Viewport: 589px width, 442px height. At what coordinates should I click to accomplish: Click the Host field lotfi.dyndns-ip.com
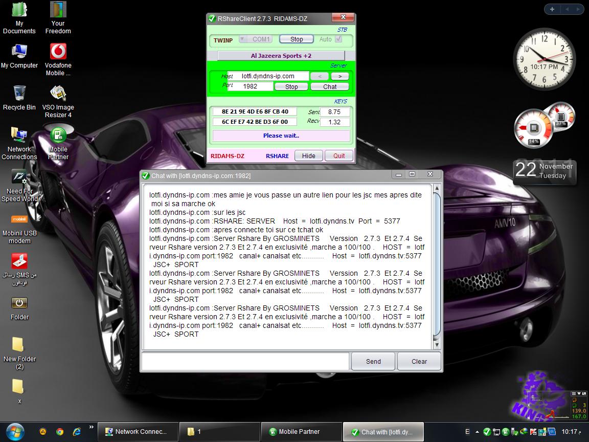[268, 76]
